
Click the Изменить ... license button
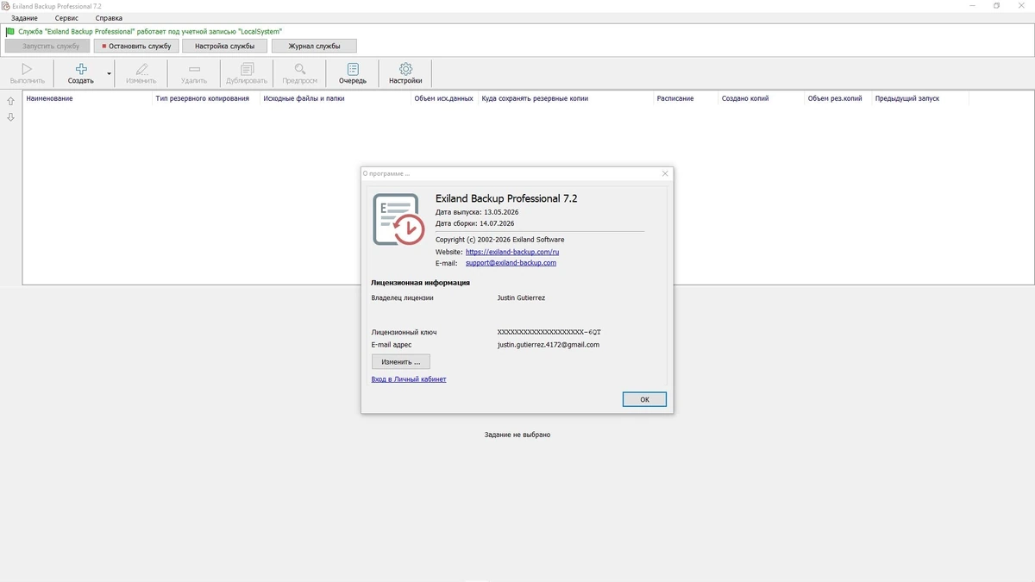pos(401,362)
